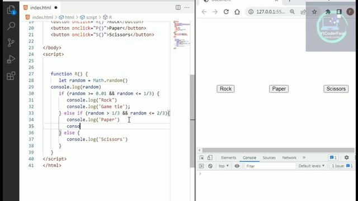The height and width of the screenshot is (201, 358).
Task: View site information icon in address bar
Action: [x=251, y=12]
